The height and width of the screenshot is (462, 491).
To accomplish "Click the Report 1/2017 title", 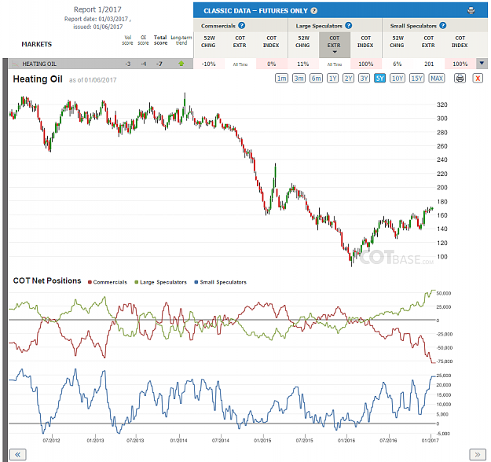I will click(x=97, y=9).
